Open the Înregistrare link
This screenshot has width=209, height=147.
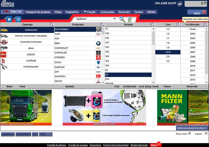95,145
